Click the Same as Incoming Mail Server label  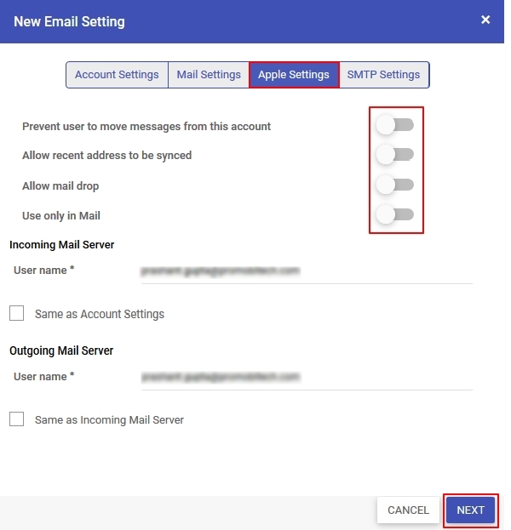coord(109,419)
